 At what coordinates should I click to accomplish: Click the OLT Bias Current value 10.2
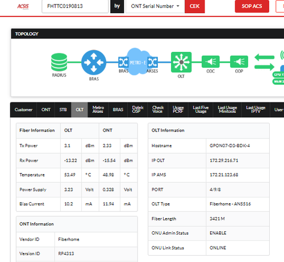click(x=69, y=204)
